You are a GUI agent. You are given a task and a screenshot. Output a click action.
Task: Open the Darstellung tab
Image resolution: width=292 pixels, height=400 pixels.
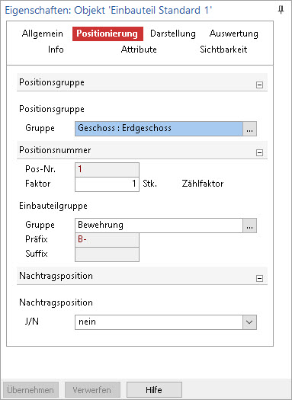point(173,34)
